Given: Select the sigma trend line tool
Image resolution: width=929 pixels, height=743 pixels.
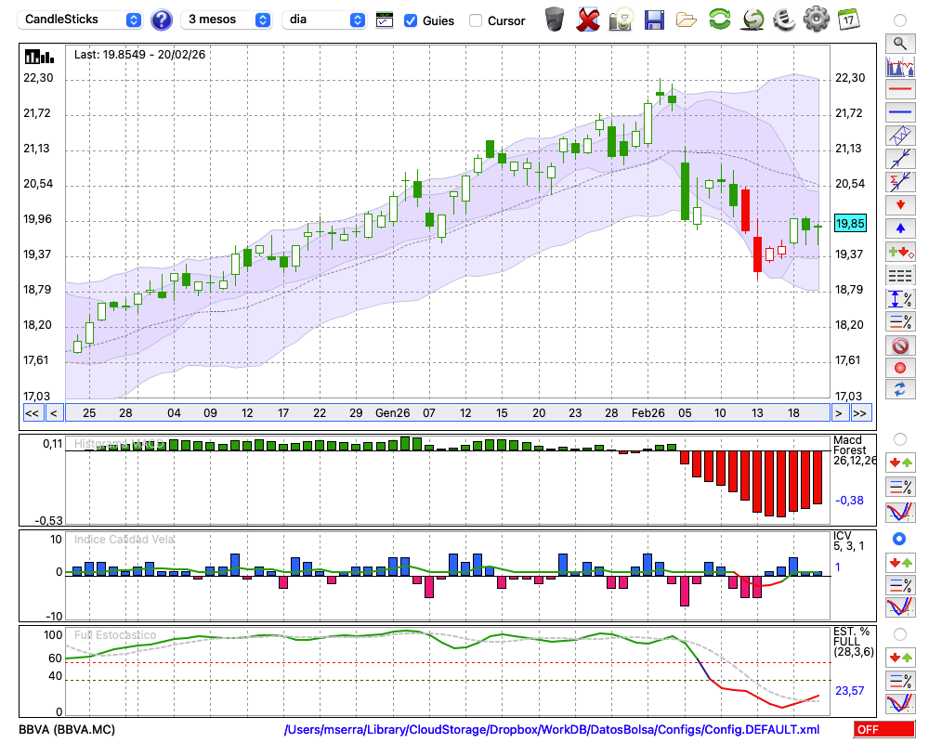Looking at the screenshot, I should [x=900, y=182].
